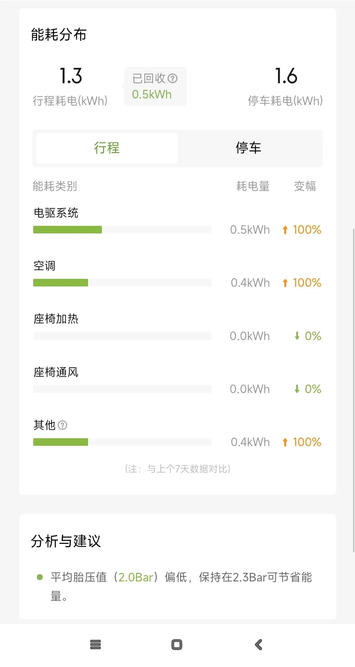Tap the 1.3 行程耗电 value
Viewport: 355px width, 667px height.
coord(71,76)
